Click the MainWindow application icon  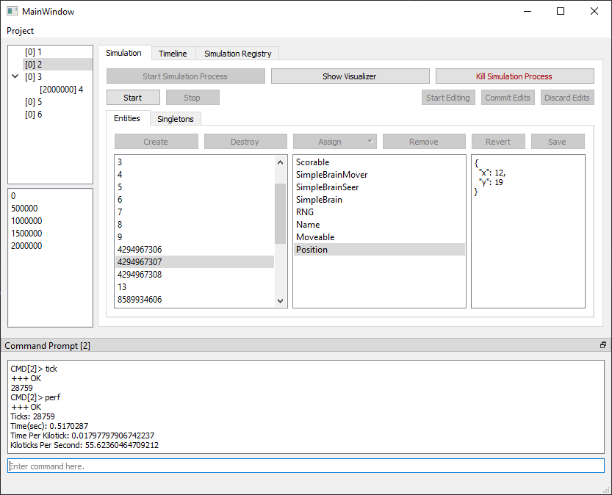(x=12, y=11)
